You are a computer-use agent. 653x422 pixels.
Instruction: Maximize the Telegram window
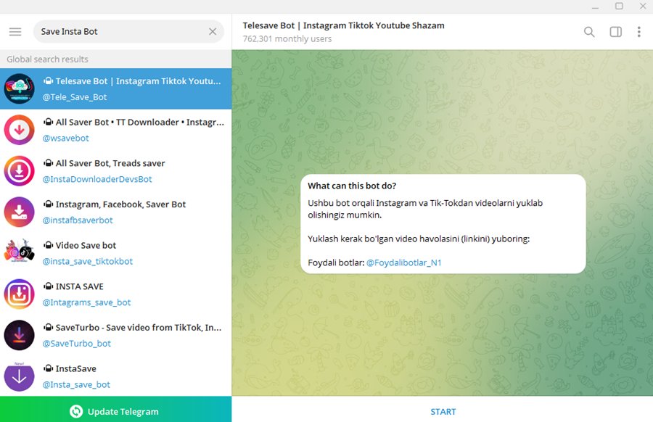pyautogui.click(x=620, y=7)
